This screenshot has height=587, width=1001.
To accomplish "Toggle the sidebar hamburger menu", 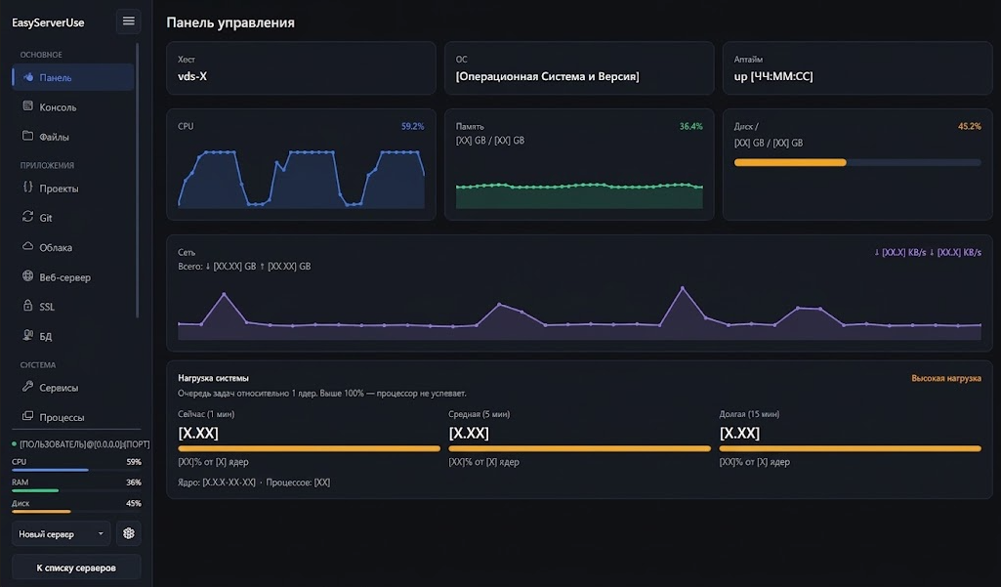I will pos(128,21).
